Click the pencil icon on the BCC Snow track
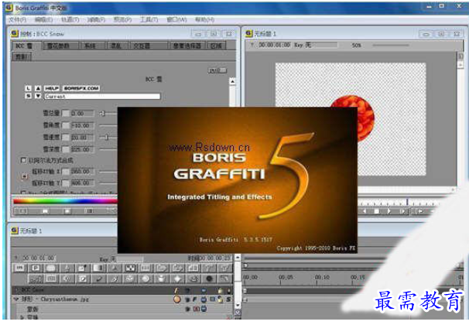The height and width of the screenshot is (325, 469). [x=176, y=290]
